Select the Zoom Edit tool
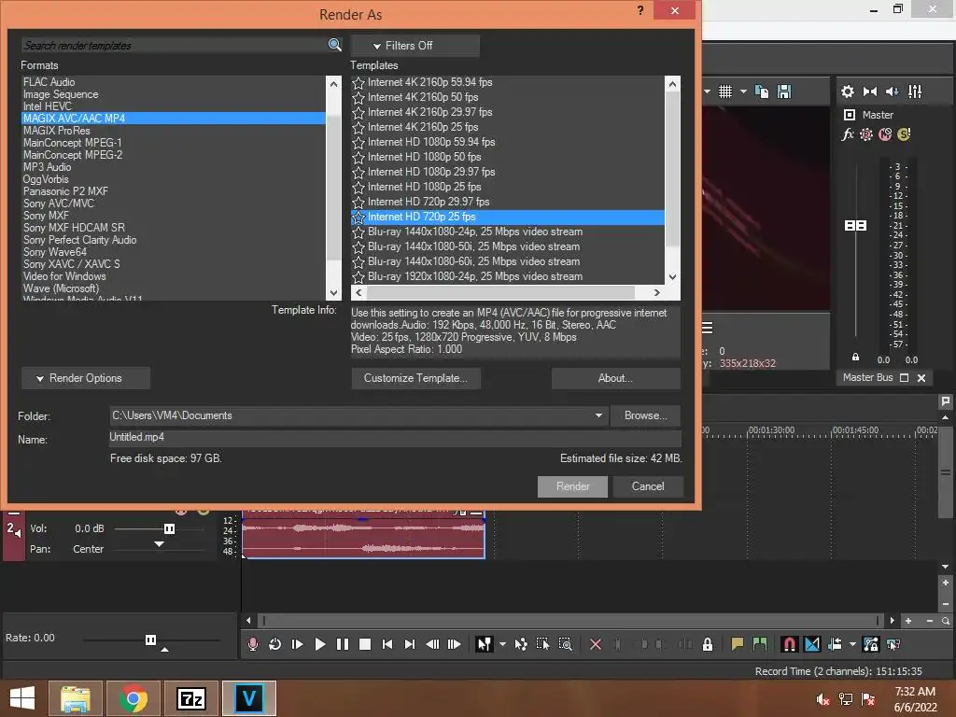The width and height of the screenshot is (956, 717). pos(565,644)
